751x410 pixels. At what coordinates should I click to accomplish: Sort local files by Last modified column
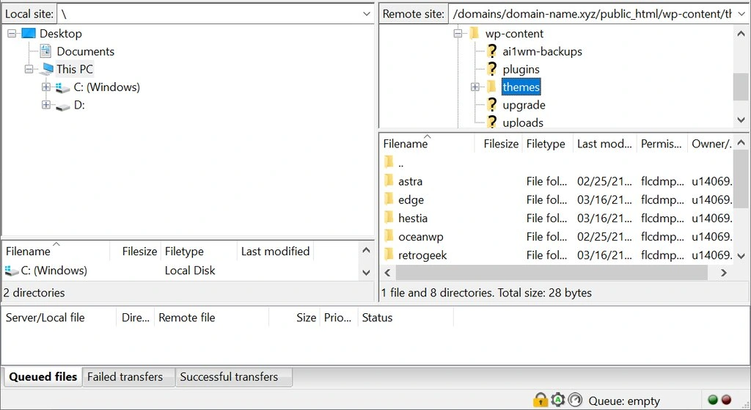tap(275, 251)
